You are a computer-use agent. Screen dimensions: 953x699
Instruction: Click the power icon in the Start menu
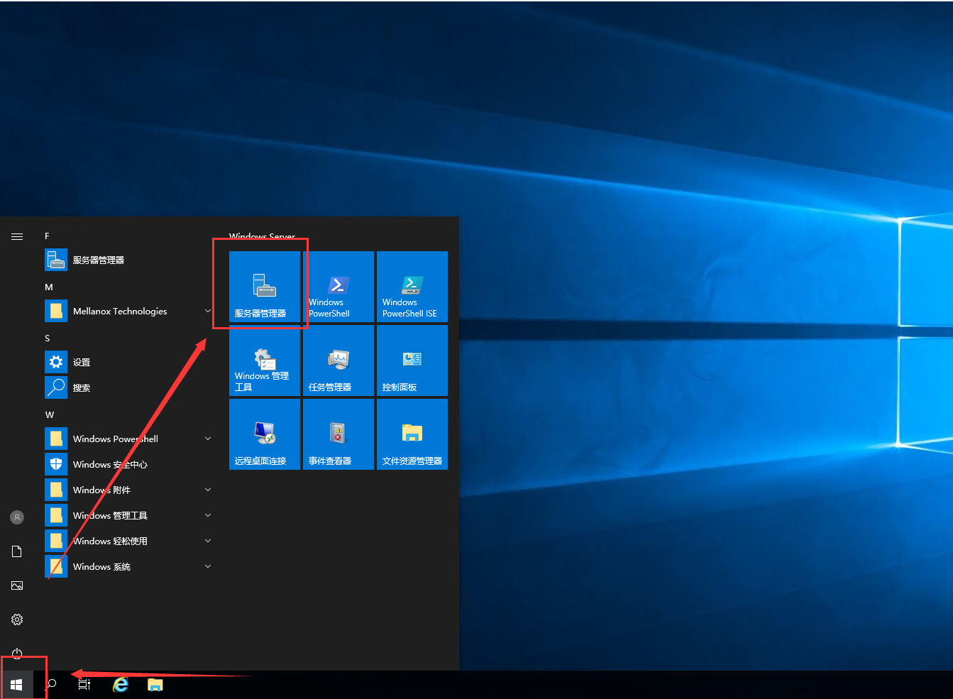(x=17, y=654)
